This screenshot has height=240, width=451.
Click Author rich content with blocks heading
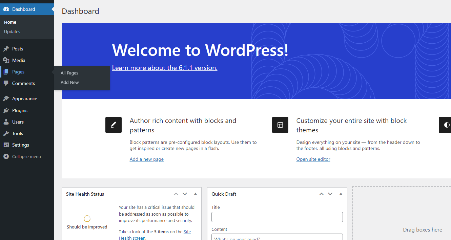click(183, 125)
